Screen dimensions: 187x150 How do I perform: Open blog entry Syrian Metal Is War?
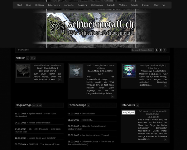[x=35, y=115]
